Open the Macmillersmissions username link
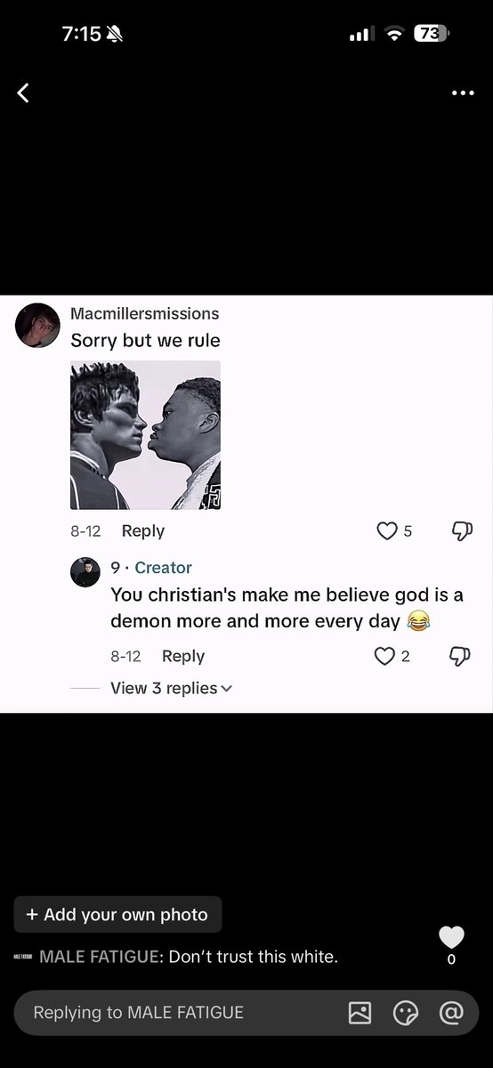This screenshot has width=493, height=1068. pyautogui.click(x=144, y=313)
